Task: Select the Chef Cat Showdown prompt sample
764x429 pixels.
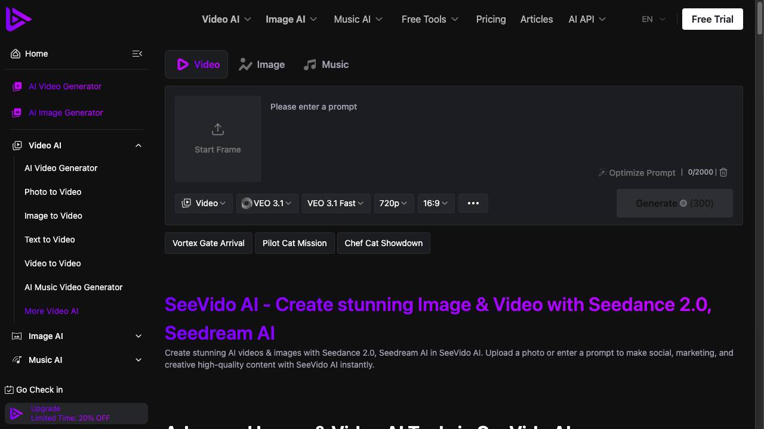Action: click(x=384, y=243)
